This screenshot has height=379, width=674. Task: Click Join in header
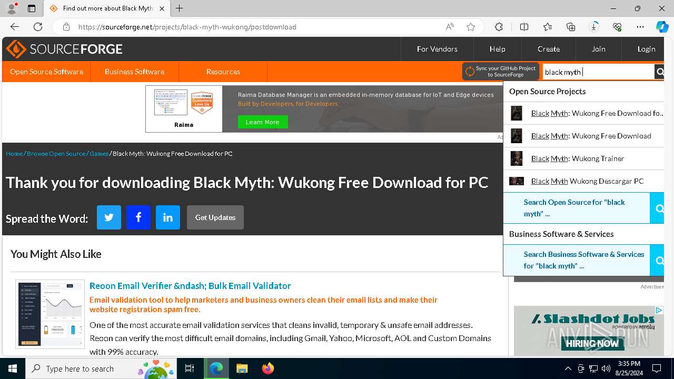(x=598, y=49)
